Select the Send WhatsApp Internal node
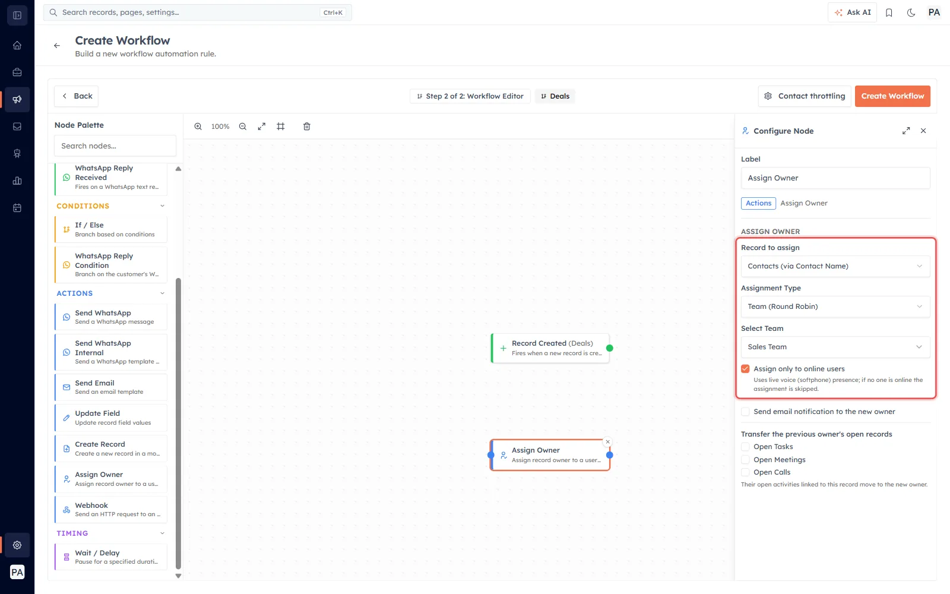This screenshot has height=594, width=950. coord(111,352)
